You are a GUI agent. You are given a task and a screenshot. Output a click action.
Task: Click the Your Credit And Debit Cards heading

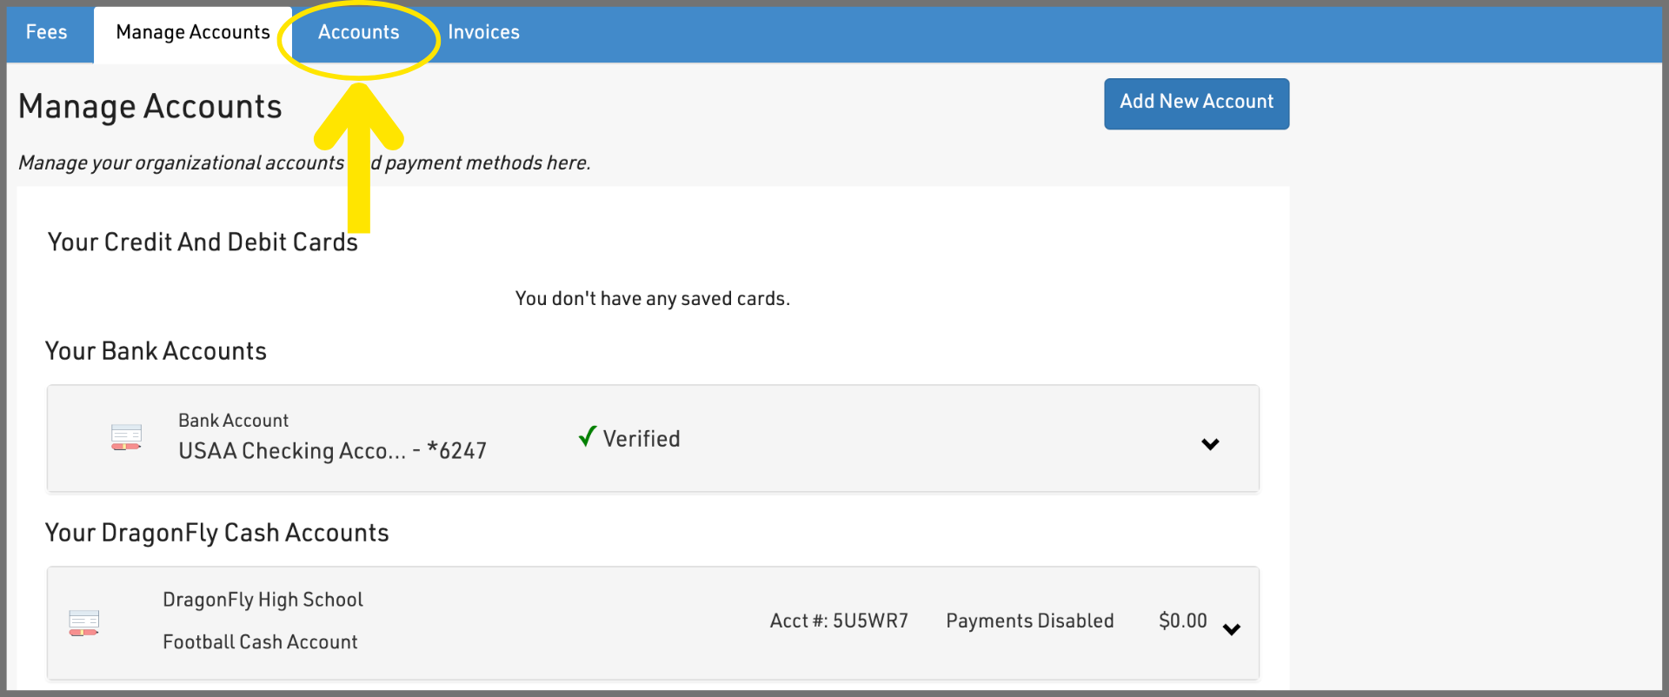(203, 242)
